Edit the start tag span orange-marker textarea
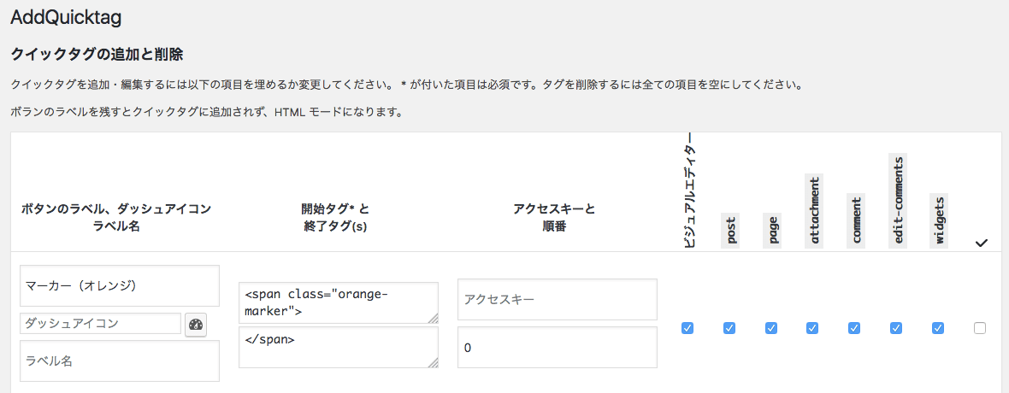This screenshot has width=1009, height=393. [339, 302]
